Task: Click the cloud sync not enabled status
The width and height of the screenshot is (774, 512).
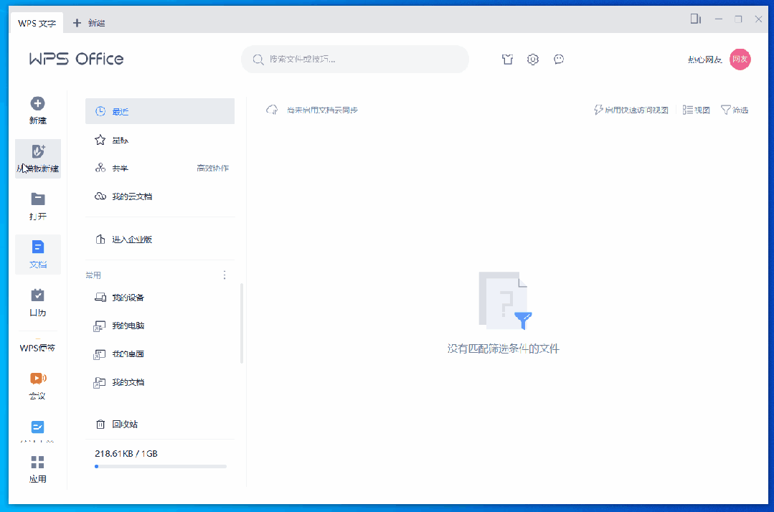Action: tap(312, 110)
